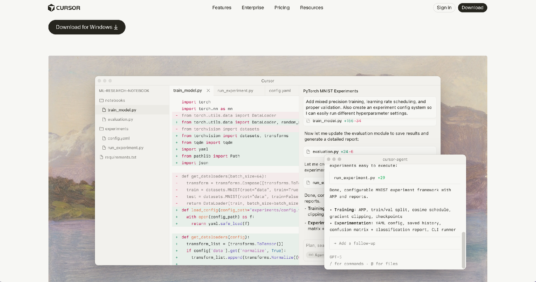Open the evaluation.py +24 -6 change chip

coord(370,152)
